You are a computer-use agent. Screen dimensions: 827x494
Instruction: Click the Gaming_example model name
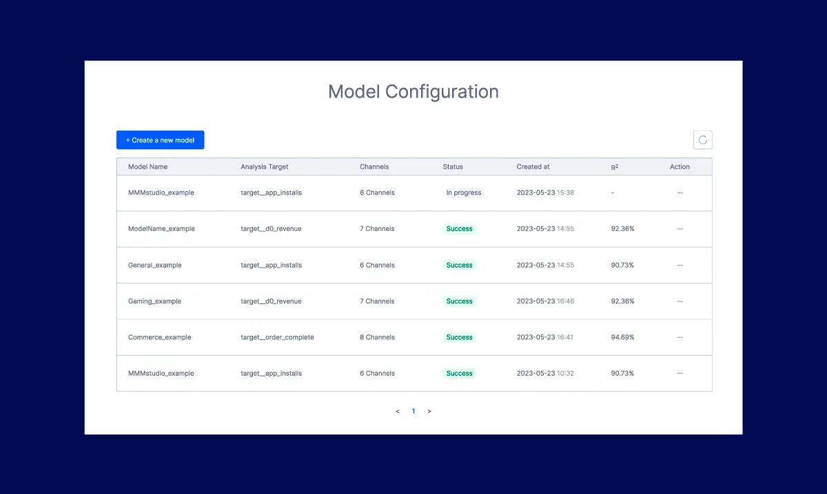[155, 301]
